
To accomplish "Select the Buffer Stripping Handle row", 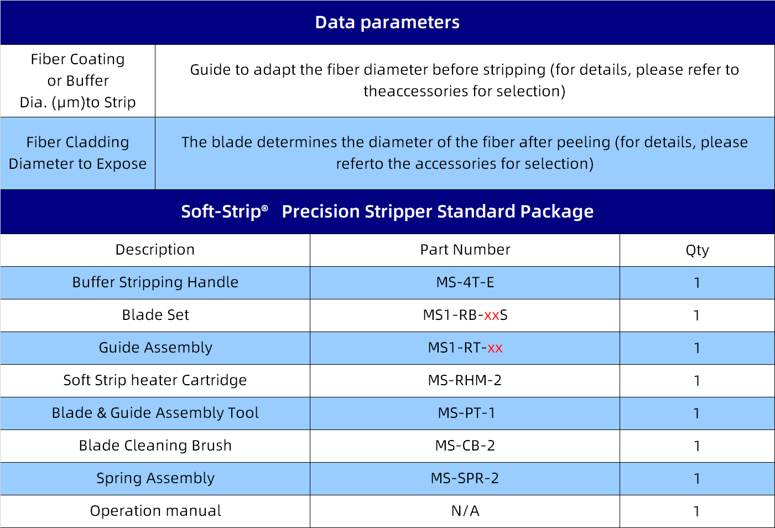I will (x=387, y=283).
